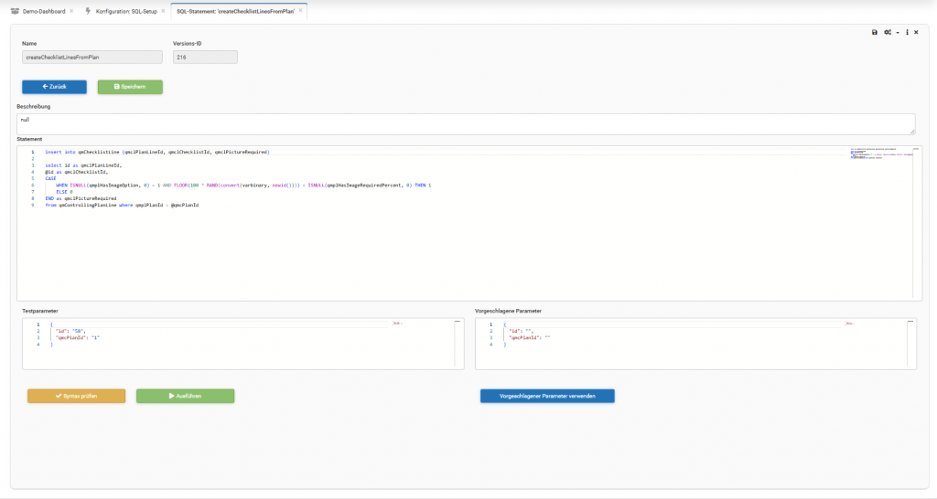Viewport: 937px width, 499px height.
Task: Click the 'select id as qmclPlanLineId' line
Action: coord(83,165)
